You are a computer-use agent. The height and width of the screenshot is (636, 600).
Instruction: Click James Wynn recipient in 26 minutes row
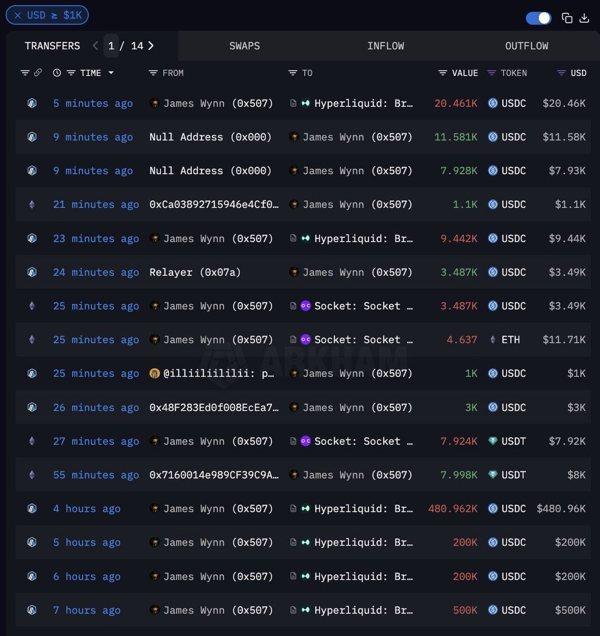point(357,408)
